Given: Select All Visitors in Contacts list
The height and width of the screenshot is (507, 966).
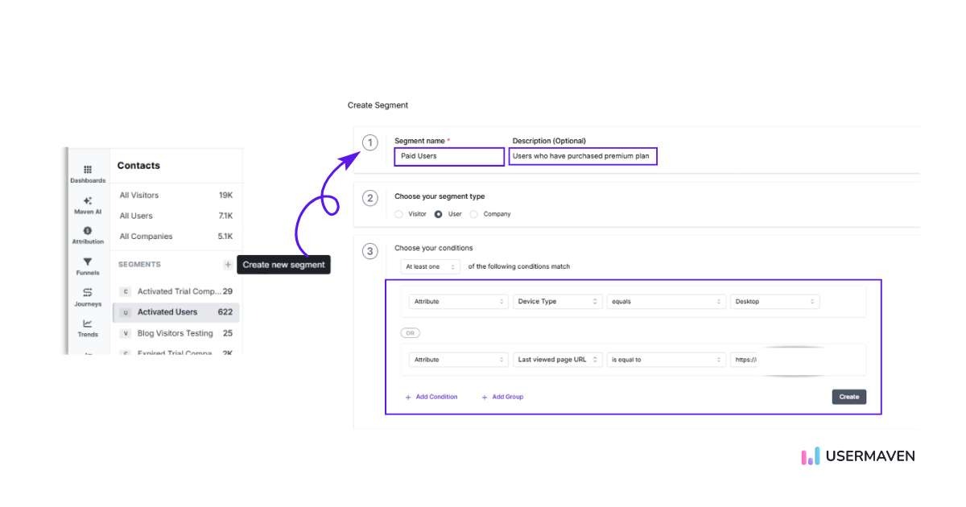Looking at the screenshot, I should pyautogui.click(x=139, y=196).
